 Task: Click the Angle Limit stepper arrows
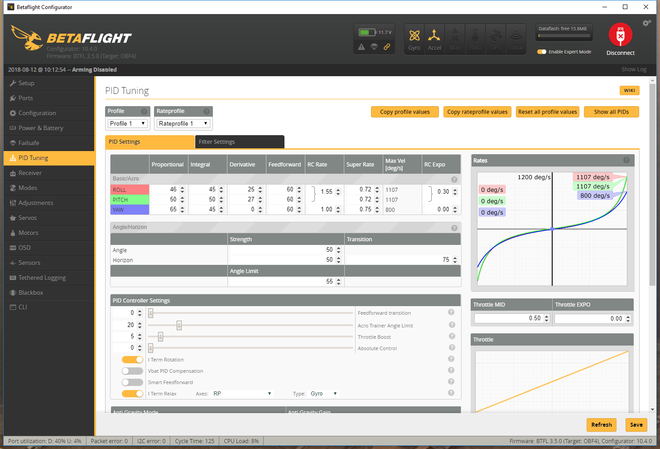click(338, 282)
